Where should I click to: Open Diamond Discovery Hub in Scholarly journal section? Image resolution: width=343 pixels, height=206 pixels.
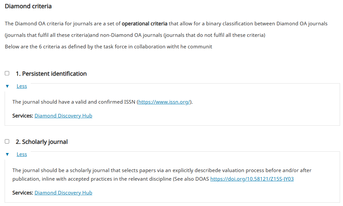(x=63, y=193)
